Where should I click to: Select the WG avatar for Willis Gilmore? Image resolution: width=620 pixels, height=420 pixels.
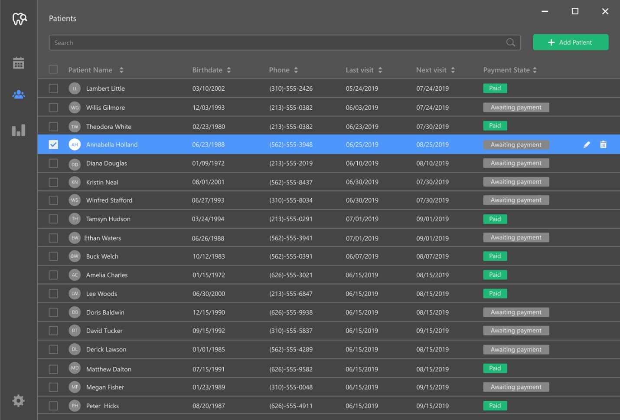click(75, 108)
